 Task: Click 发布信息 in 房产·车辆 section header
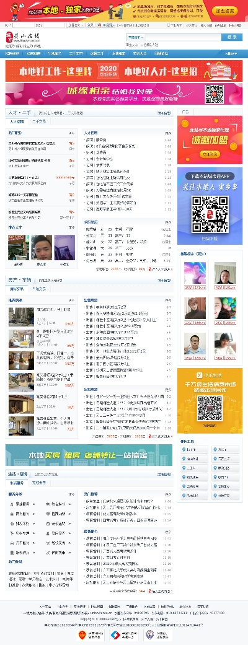tap(164, 280)
